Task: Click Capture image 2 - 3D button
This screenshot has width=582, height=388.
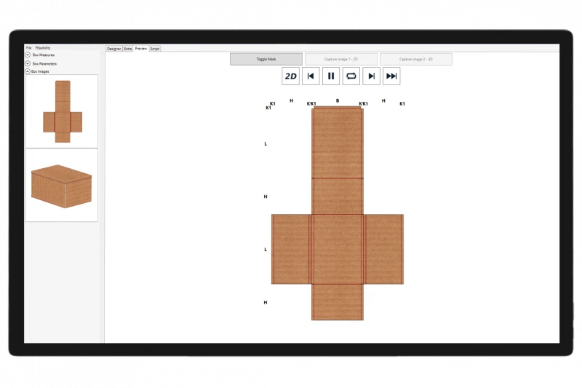Action: coord(415,59)
